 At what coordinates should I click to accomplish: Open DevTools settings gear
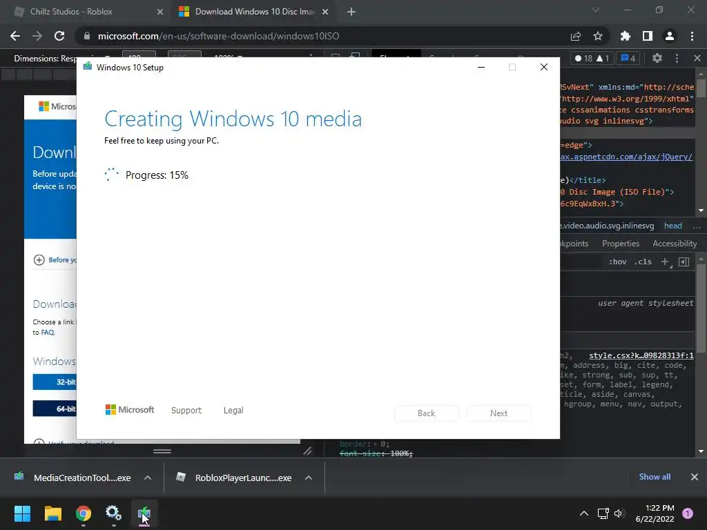tap(657, 58)
